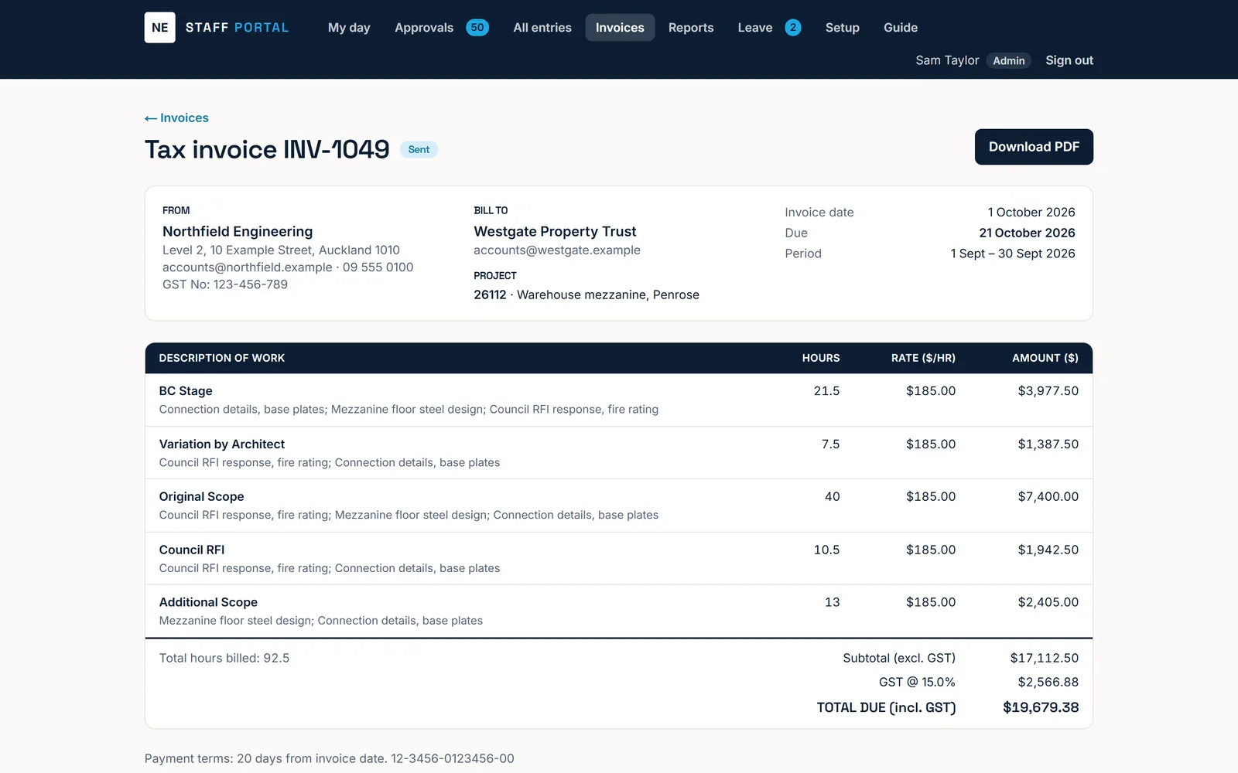The height and width of the screenshot is (773, 1238).
Task: Click the Leave badge showing 2
Action: tap(793, 28)
